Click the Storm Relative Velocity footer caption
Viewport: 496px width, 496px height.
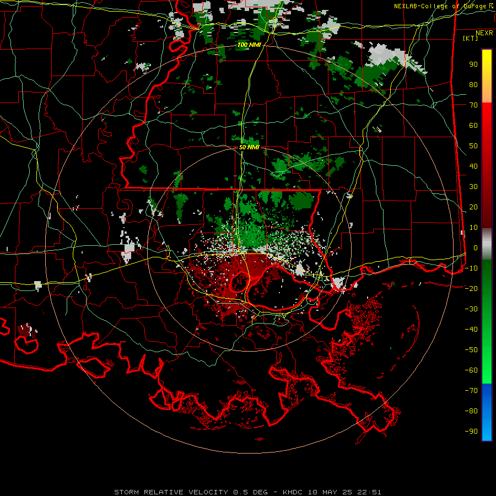(247, 492)
